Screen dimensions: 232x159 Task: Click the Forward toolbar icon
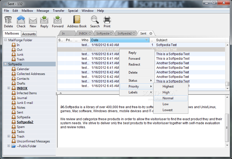58,20
